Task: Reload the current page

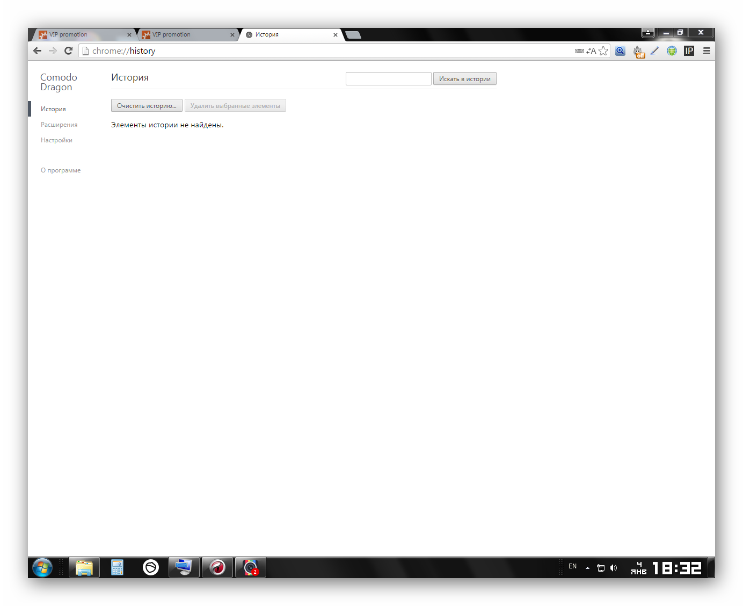Action: pyautogui.click(x=68, y=50)
